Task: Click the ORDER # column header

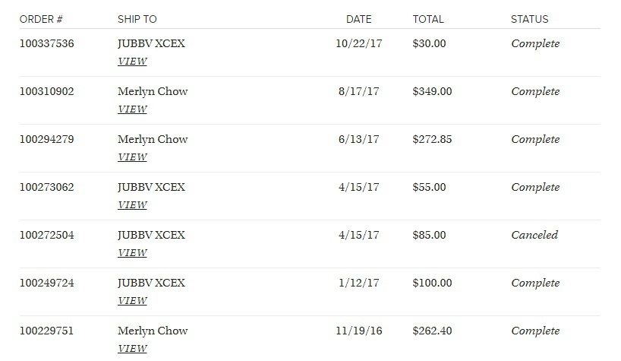Action: (41, 19)
